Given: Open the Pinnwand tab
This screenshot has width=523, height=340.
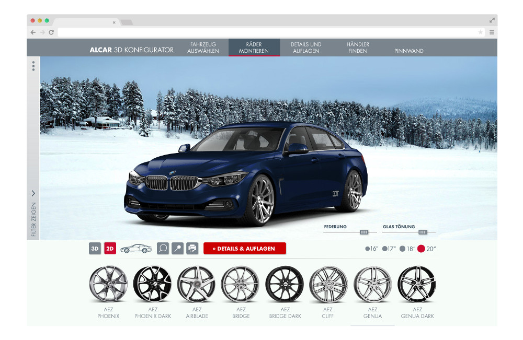Looking at the screenshot, I should click(408, 51).
